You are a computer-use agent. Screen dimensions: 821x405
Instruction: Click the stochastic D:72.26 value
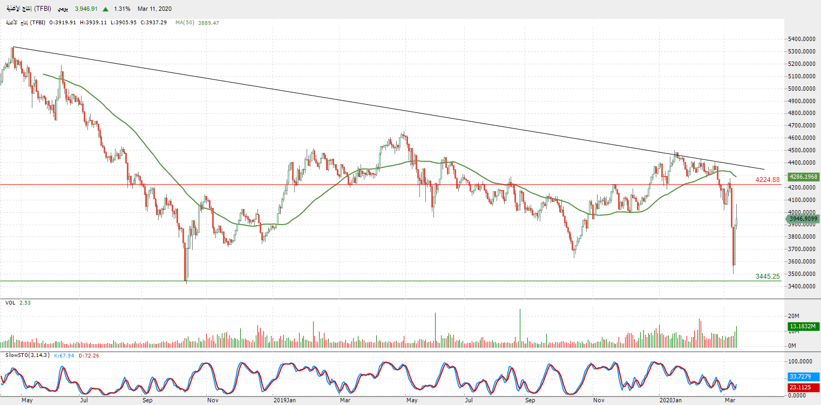pos(88,355)
